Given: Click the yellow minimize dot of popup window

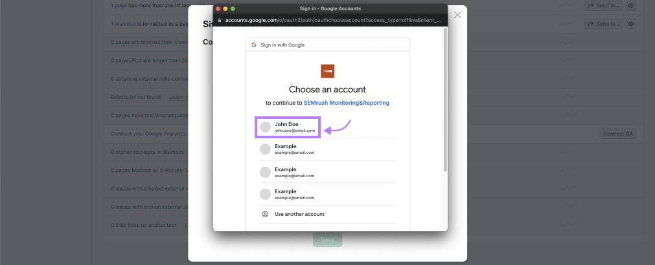Looking at the screenshot, I should coord(225,8).
